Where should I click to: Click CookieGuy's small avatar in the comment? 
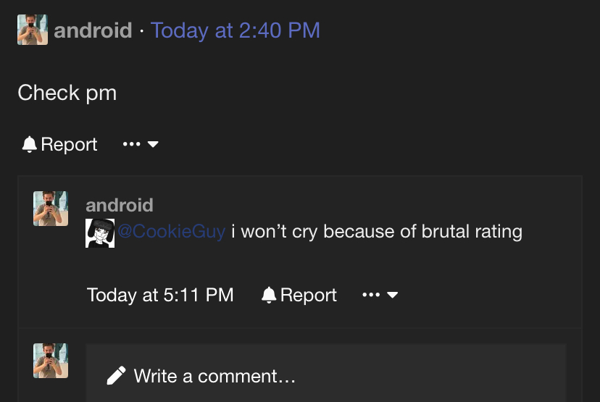100,233
